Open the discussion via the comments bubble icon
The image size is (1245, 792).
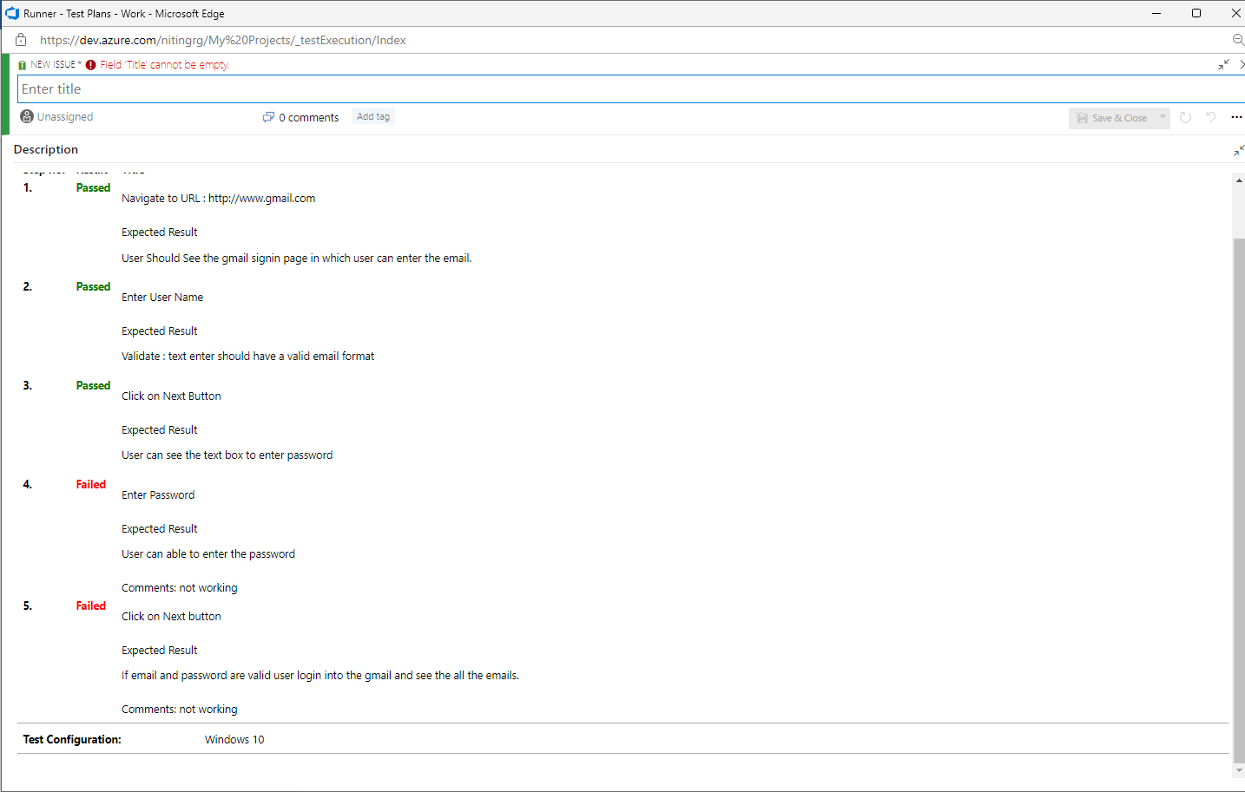click(268, 116)
